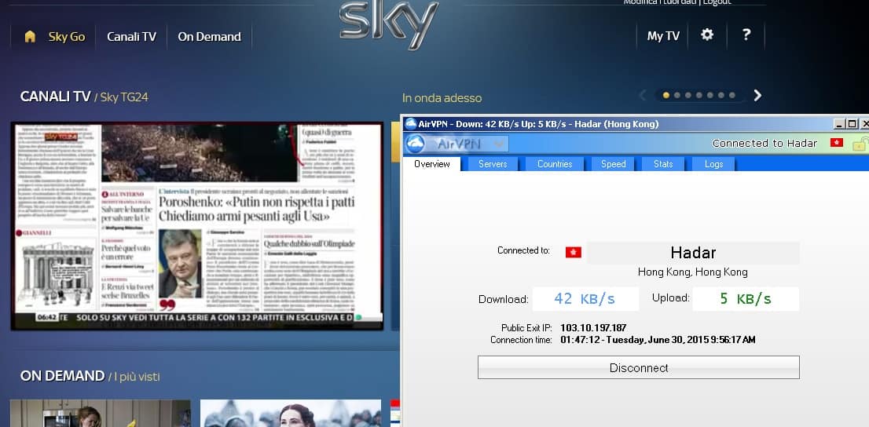Go to next carousel page arrow
The width and height of the screenshot is (869, 427).
click(x=757, y=95)
